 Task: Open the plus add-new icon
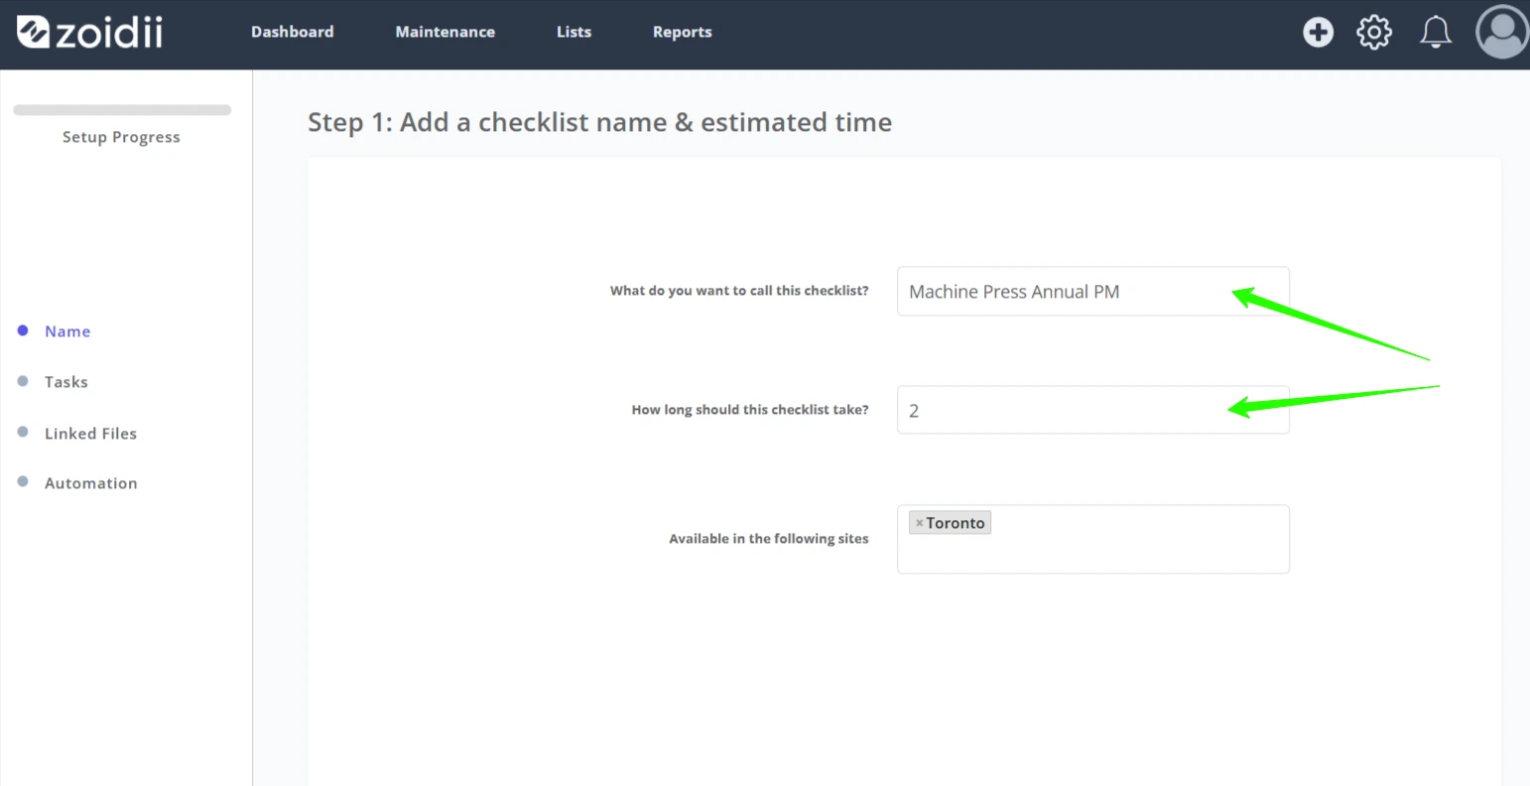tap(1318, 32)
